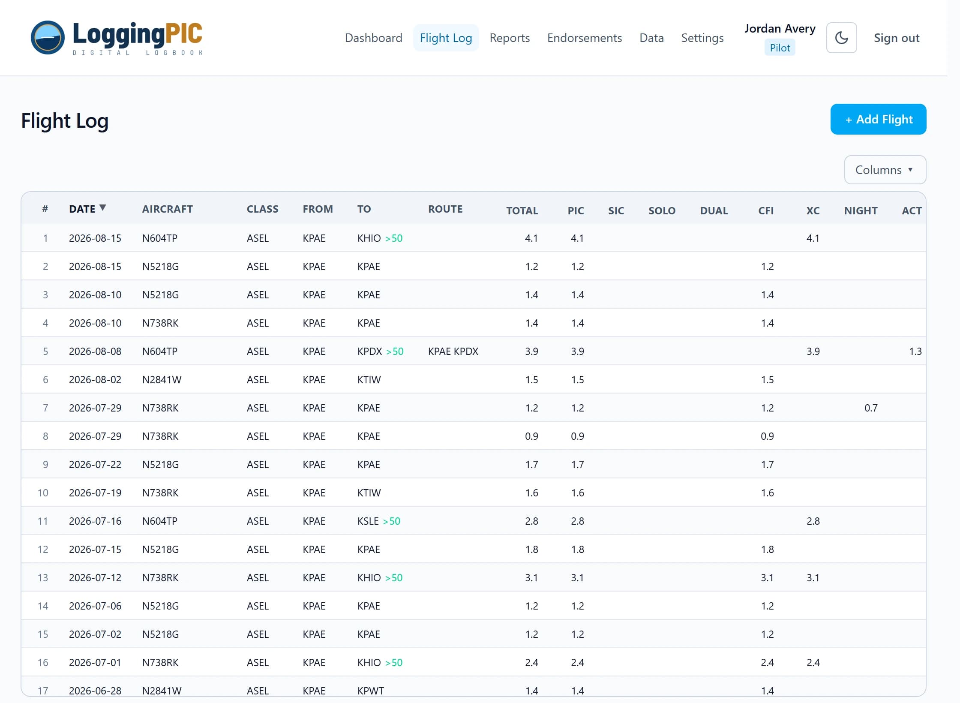Screen dimensions: 960x703
Task: Click the # column header
Action: click(x=45, y=209)
